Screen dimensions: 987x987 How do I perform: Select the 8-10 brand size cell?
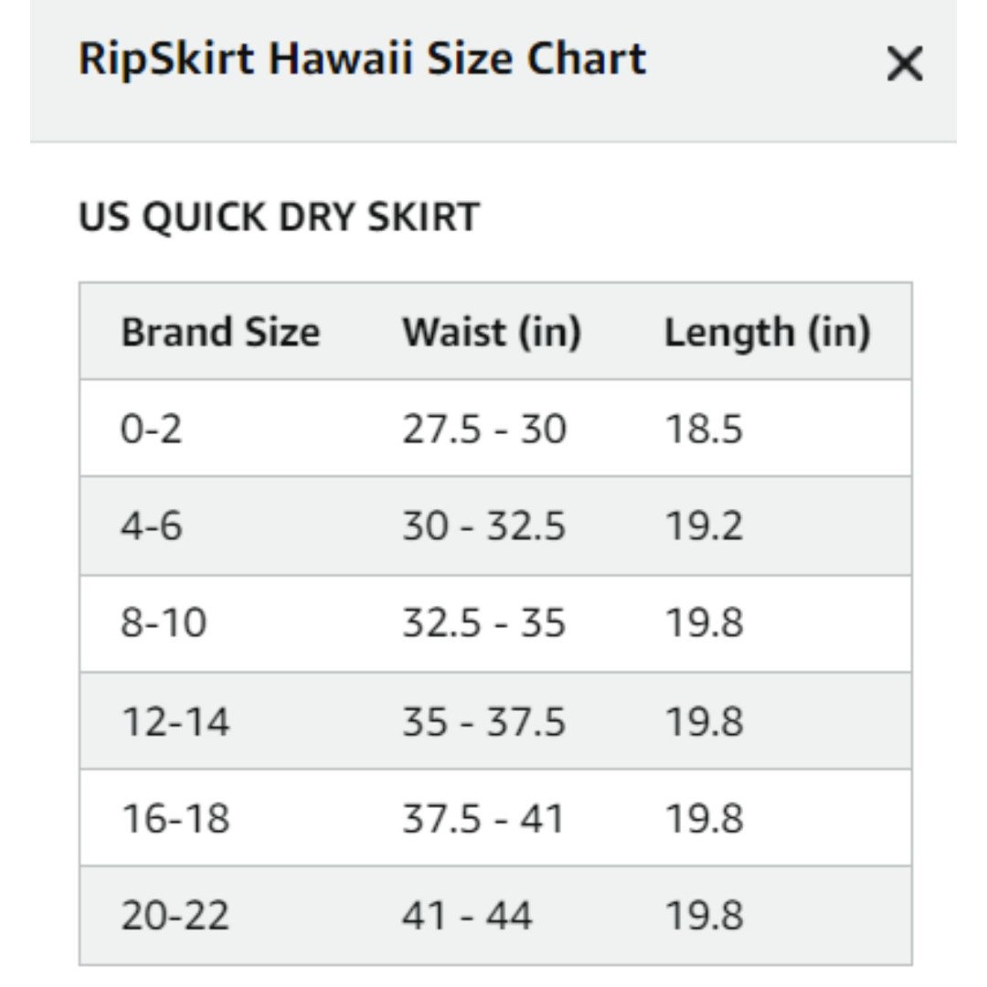(x=163, y=622)
